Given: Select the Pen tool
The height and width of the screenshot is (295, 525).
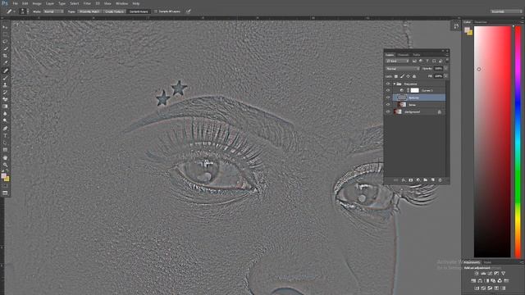Looking at the screenshot, I should (x=5, y=129).
